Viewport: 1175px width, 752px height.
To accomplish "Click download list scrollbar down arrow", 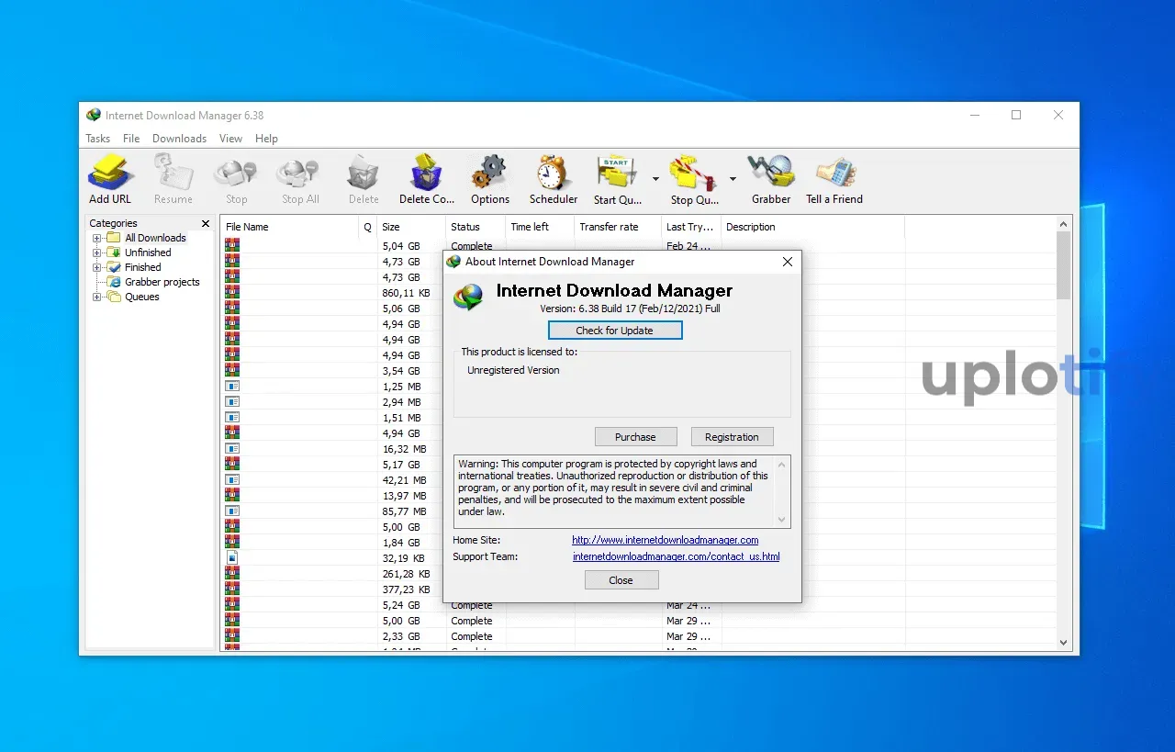I will (x=1064, y=643).
